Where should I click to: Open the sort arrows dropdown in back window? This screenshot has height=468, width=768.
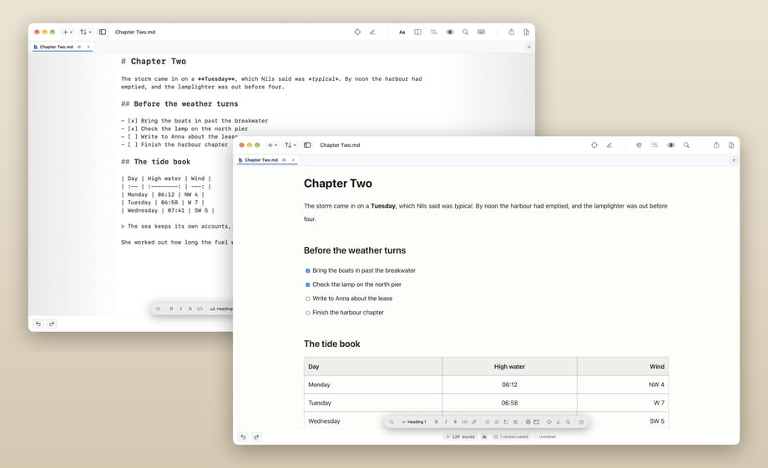point(86,32)
